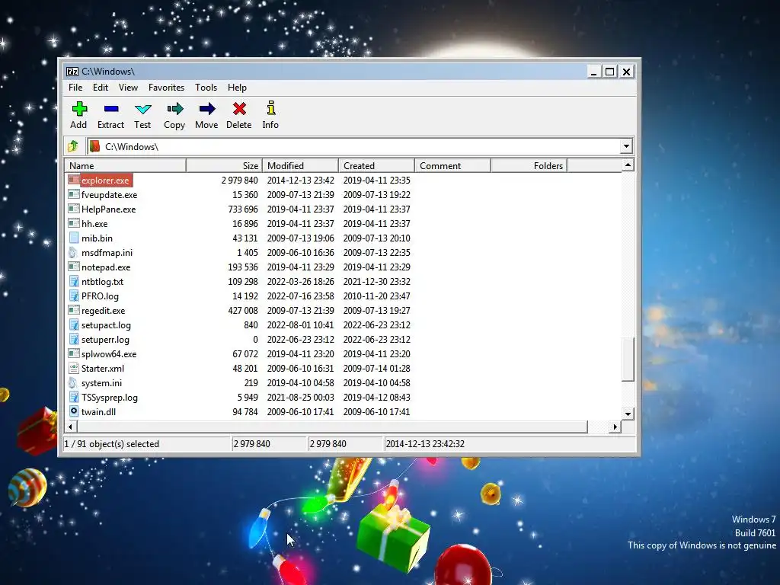Open the Help menu

click(238, 88)
